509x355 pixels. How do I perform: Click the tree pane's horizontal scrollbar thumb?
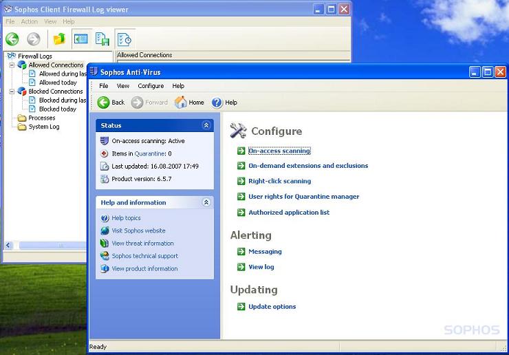(x=53, y=245)
